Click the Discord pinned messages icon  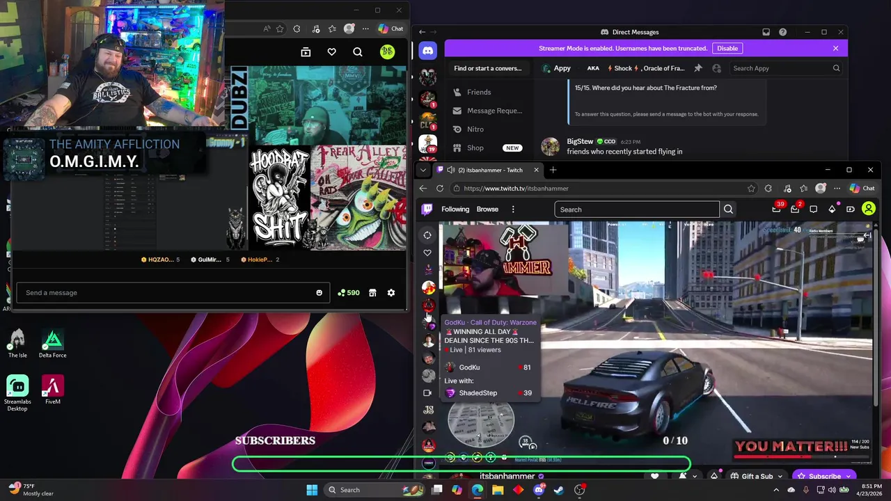click(698, 68)
